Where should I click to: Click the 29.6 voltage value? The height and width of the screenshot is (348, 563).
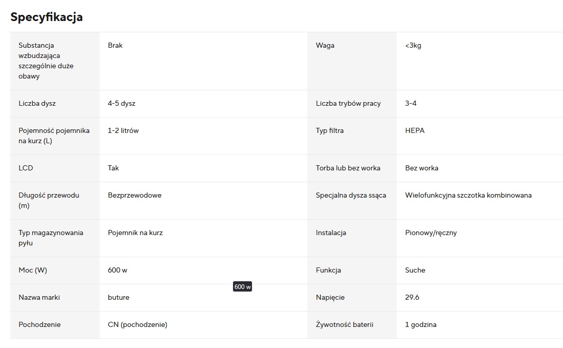point(412,297)
